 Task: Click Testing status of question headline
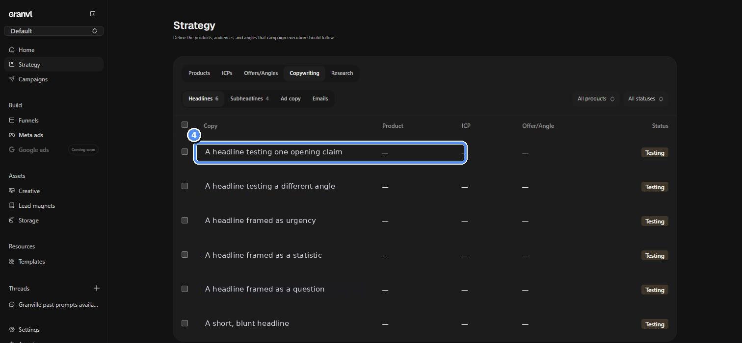point(655,290)
